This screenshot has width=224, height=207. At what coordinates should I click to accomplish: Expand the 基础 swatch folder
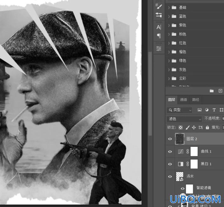[x=169, y=7]
